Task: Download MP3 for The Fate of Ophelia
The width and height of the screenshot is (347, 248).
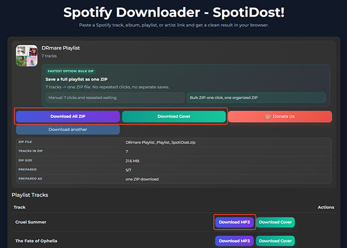Action: (x=234, y=241)
